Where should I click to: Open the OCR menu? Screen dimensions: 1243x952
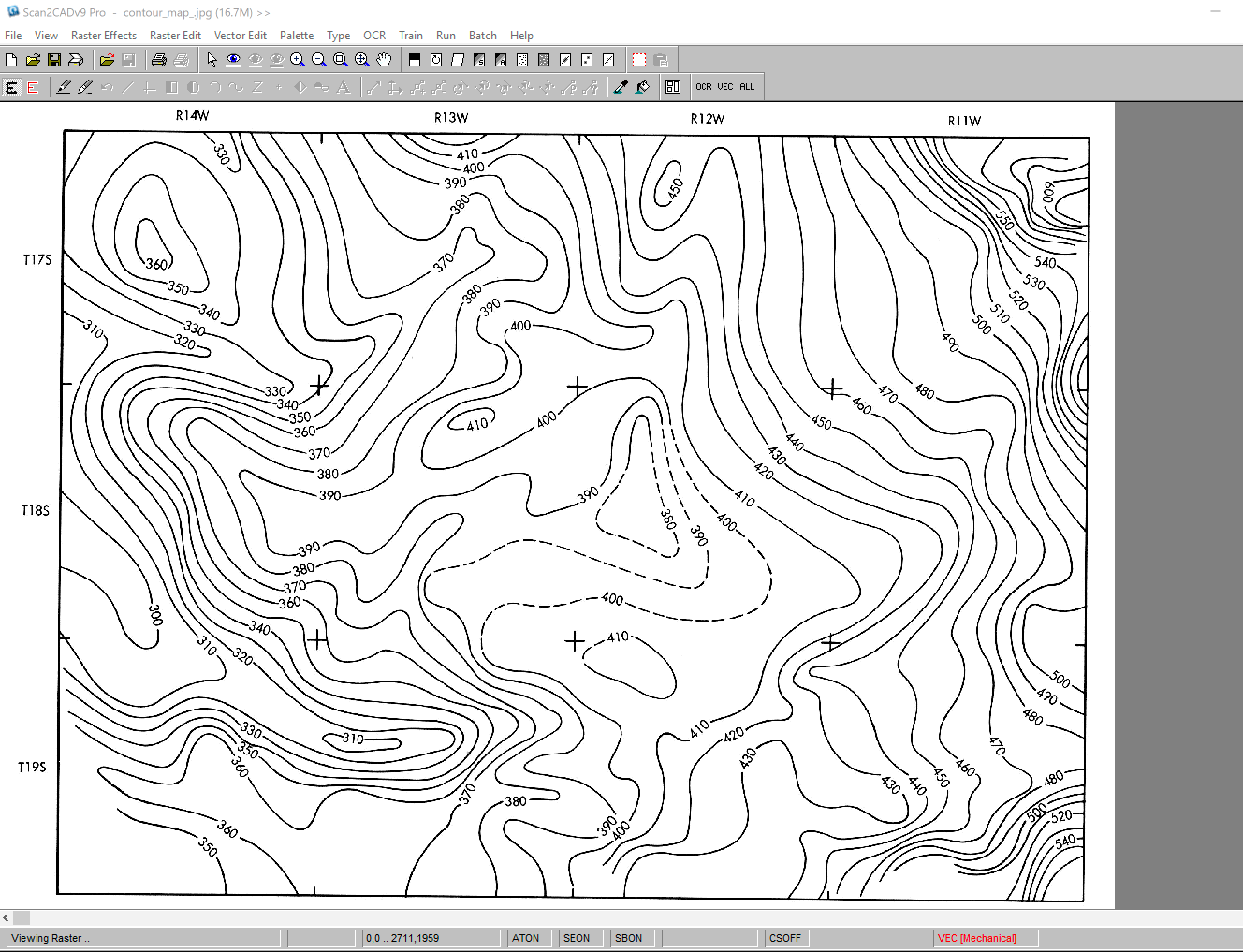[374, 35]
